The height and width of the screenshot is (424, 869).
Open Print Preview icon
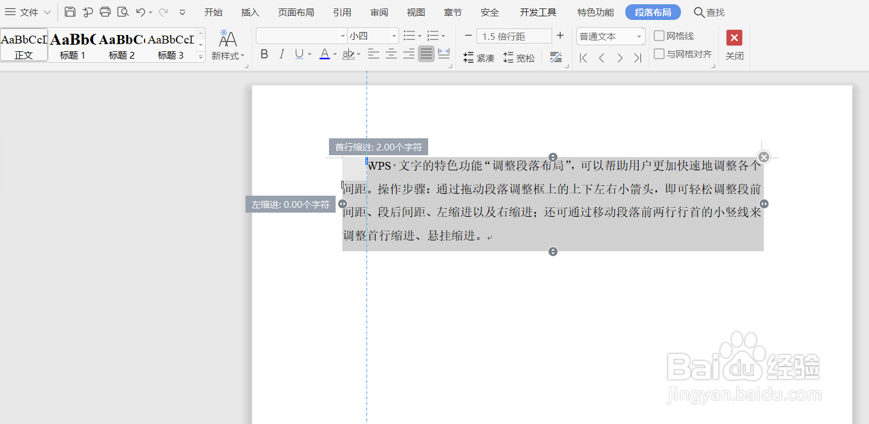click(123, 12)
